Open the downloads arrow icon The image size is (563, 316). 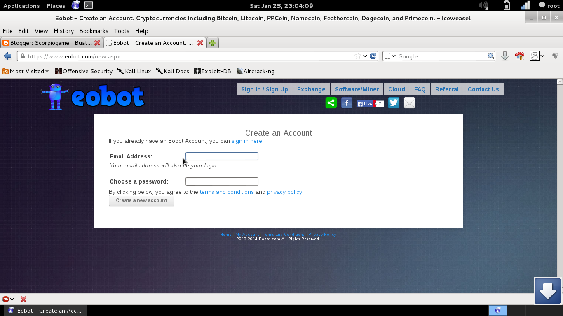504,56
